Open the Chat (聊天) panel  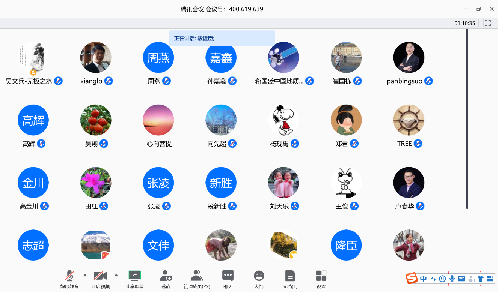pos(228,276)
